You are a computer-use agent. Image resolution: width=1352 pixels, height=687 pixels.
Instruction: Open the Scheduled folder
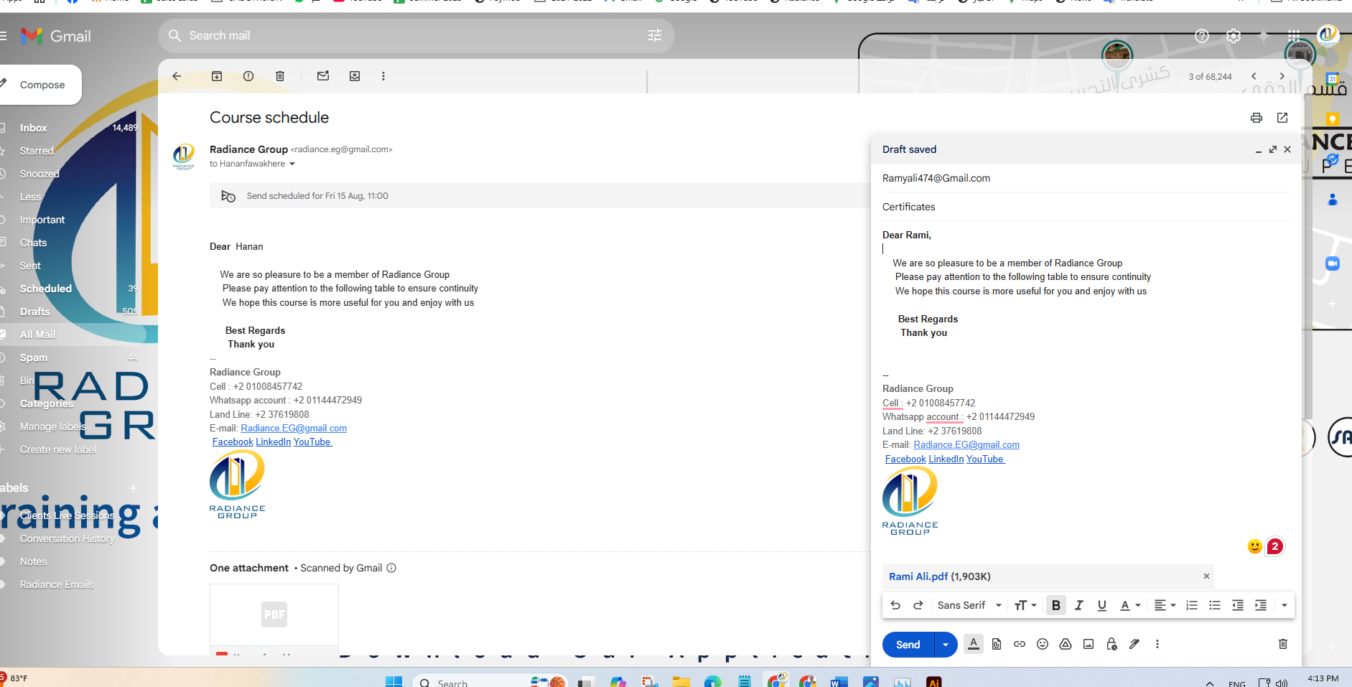pyautogui.click(x=46, y=289)
